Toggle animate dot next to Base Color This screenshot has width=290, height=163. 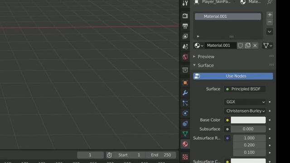tap(270, 120)
